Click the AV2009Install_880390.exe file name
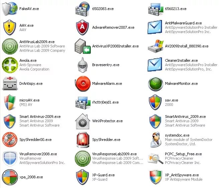 click(x=187, y=46)
